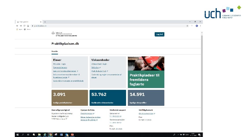Viewport: 245px width, 137px height.
Task: Open Outlook from the taskbar
Action: pos(67,135)
